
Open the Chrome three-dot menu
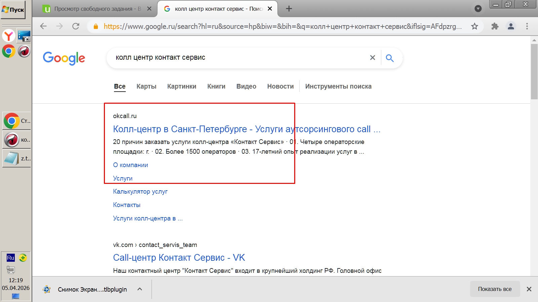click(527, 26)
